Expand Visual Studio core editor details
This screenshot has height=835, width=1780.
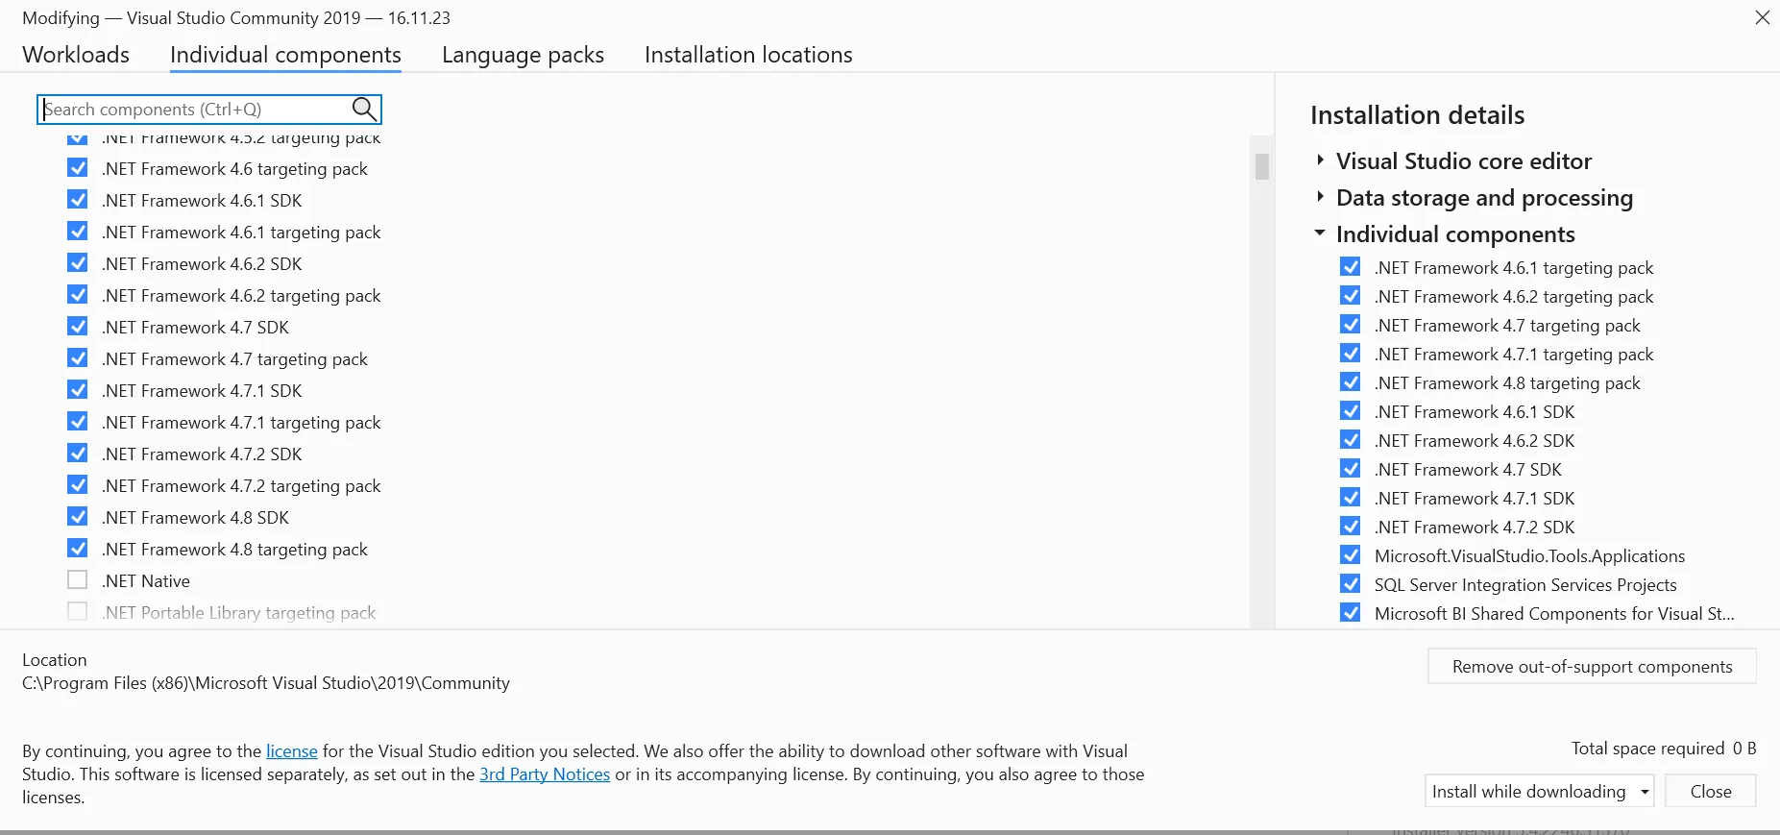click(x=1320, y=160)
